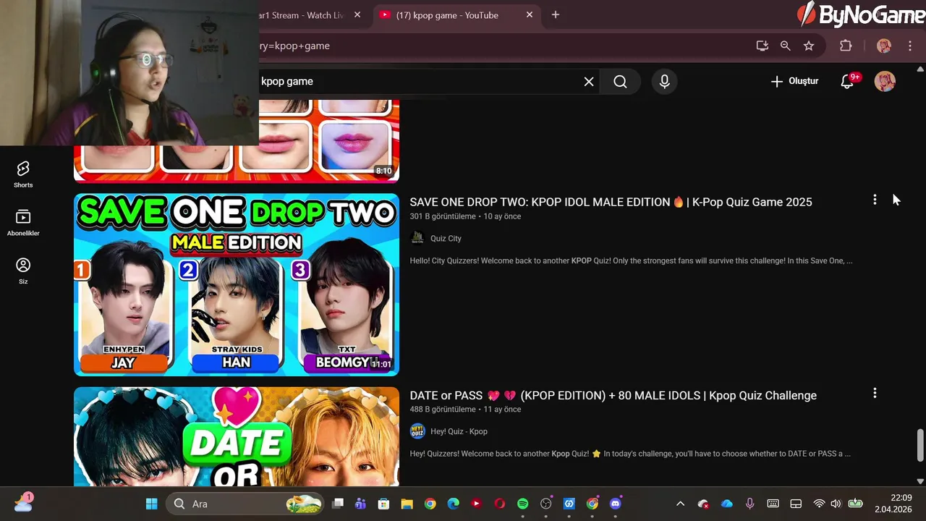The image size is (926, 521).
Task: Visit the Quiz City channel name
Action: coord(446,238)
